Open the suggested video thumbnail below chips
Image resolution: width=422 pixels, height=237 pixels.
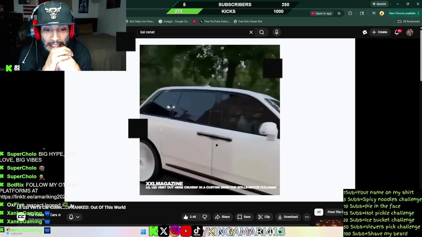pos(329,224)
